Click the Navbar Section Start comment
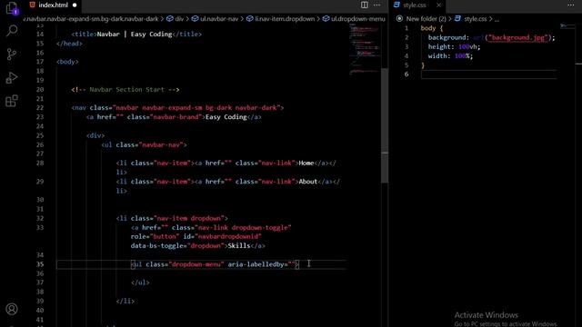Viewport: 582px width, 327px height. pyautogui.click(x=125, y=89)
